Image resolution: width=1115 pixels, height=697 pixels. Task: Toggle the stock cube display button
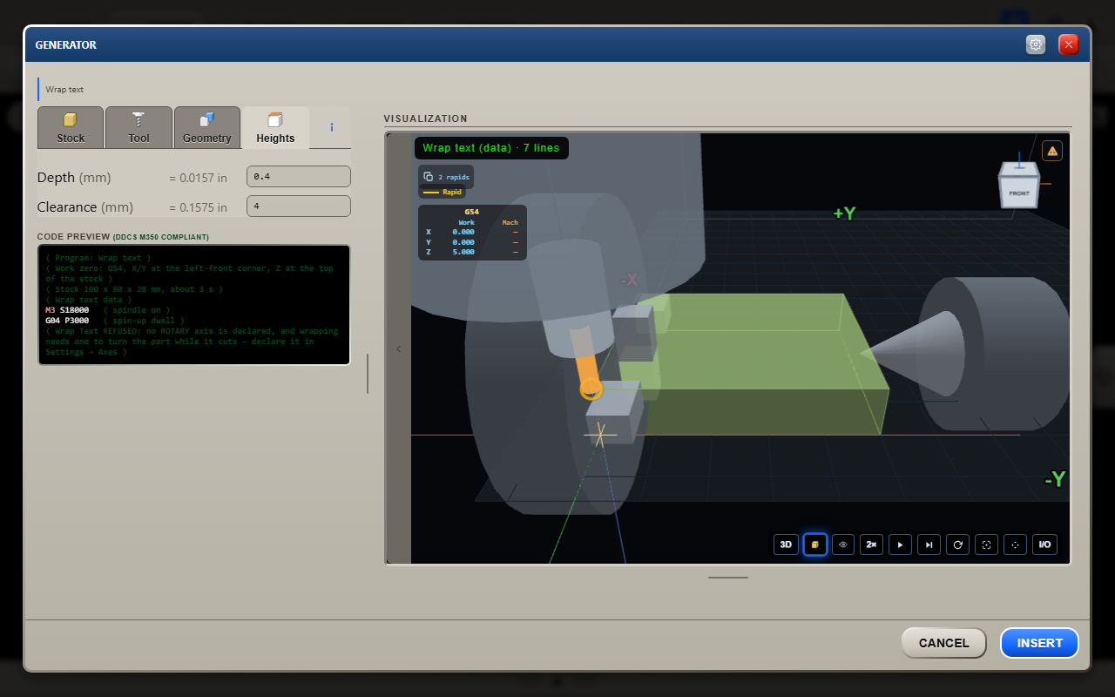pyautogui.click(x=815, y=545)
